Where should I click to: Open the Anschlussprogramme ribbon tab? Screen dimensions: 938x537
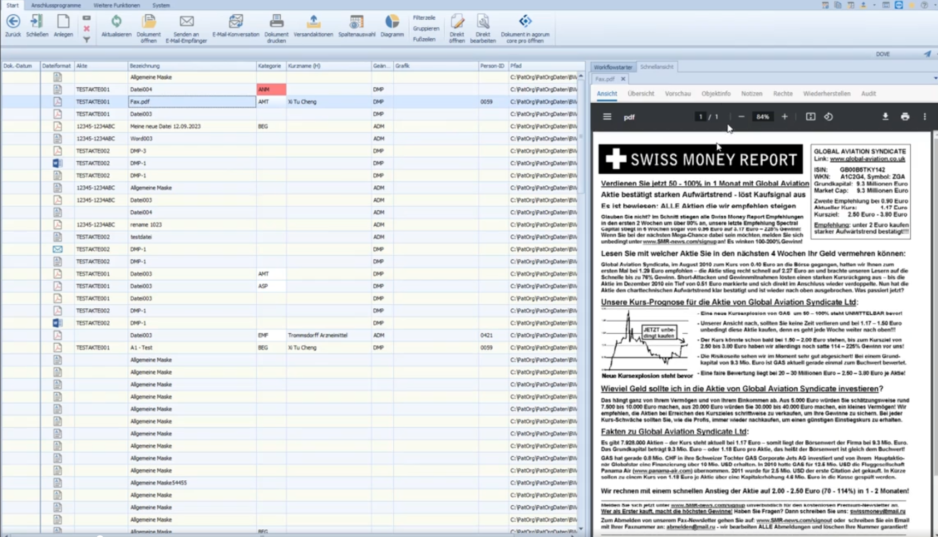pyautogui.click(x=56, y=5)
